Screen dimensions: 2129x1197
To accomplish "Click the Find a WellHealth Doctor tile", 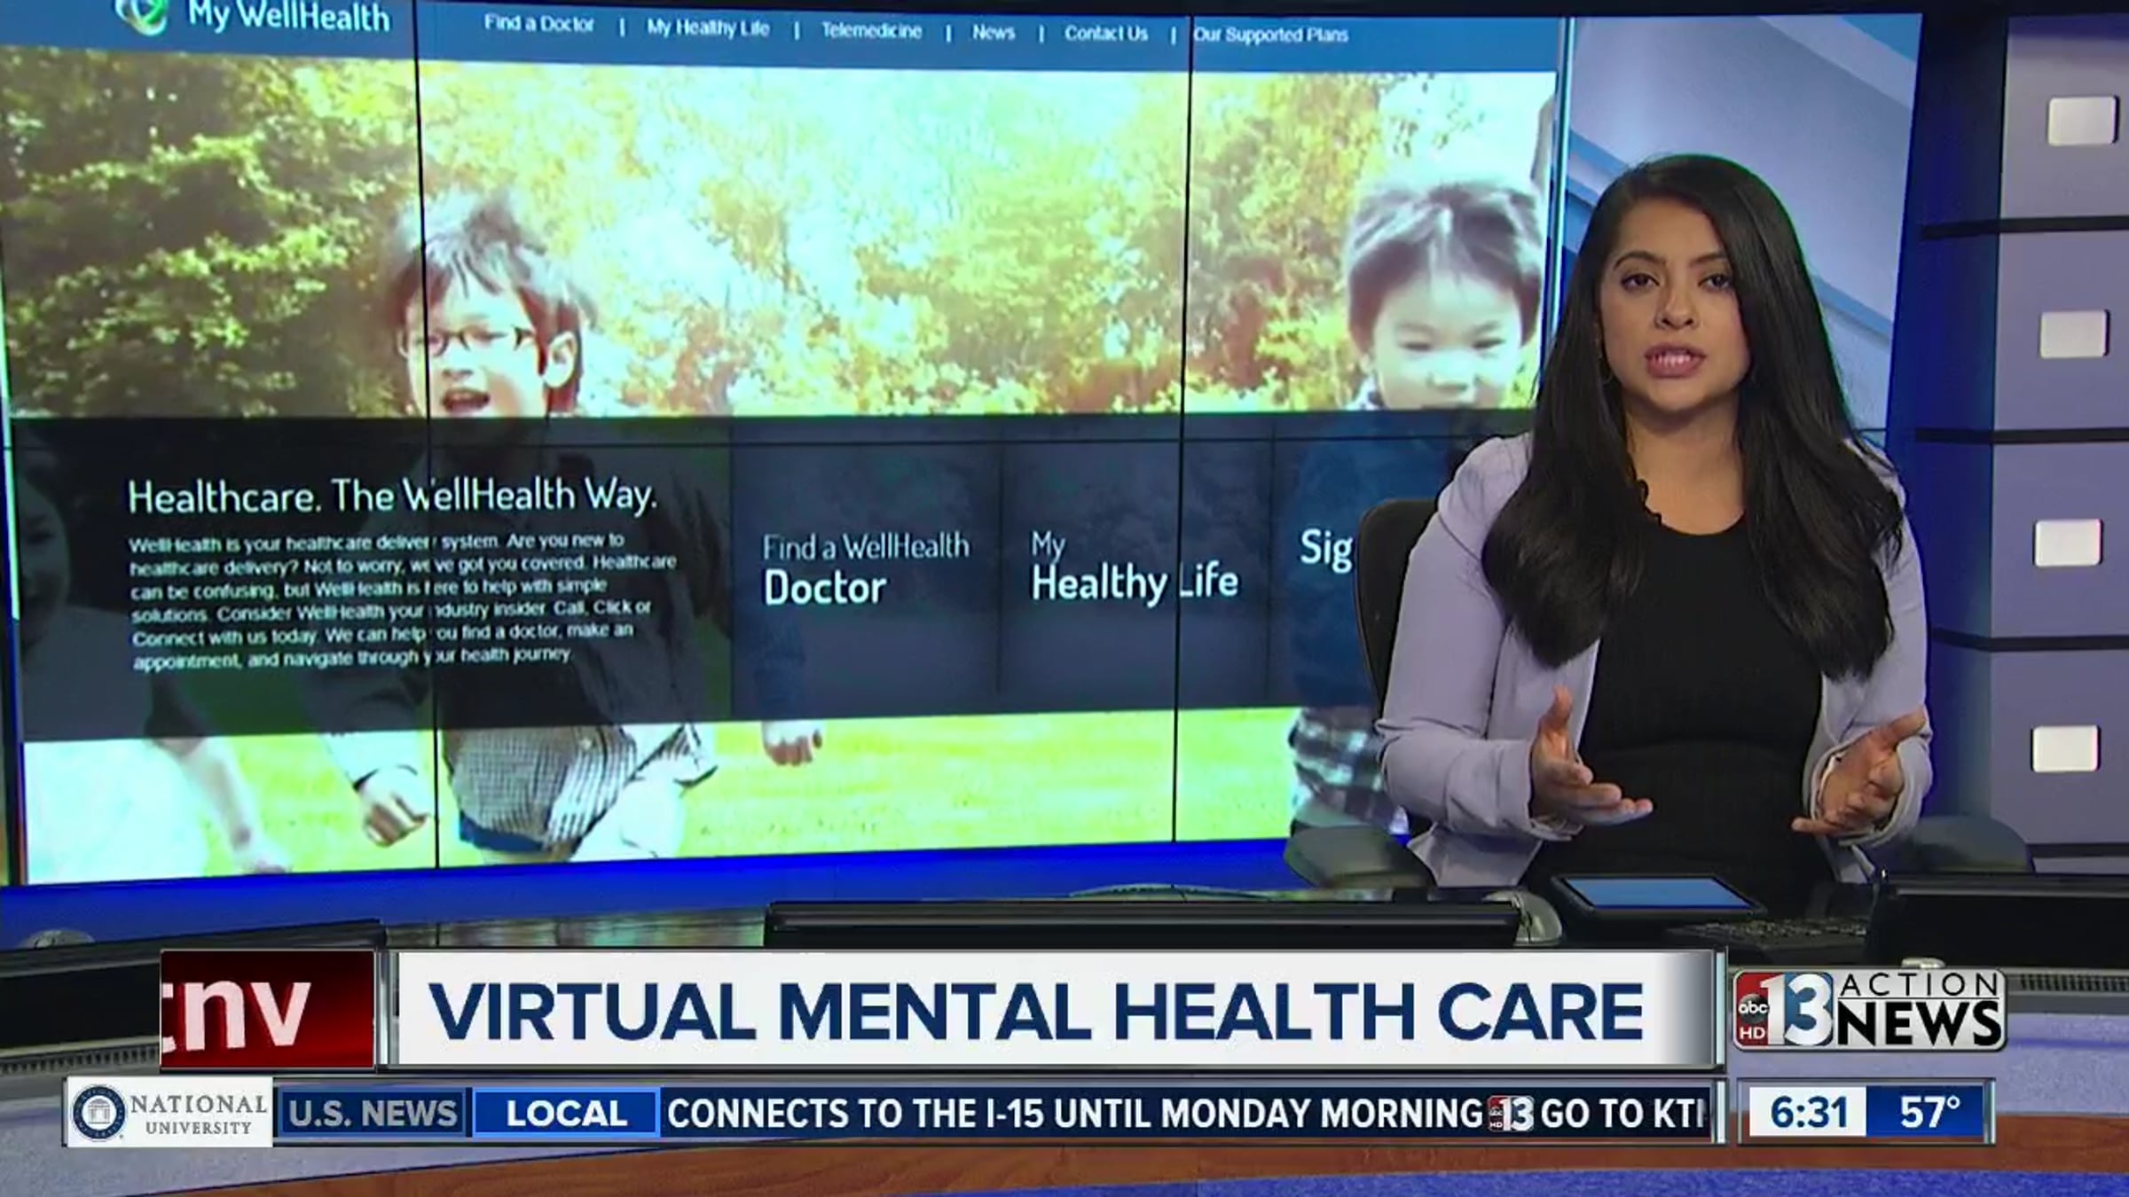I will pyautogui.click(x=866, y=568).
